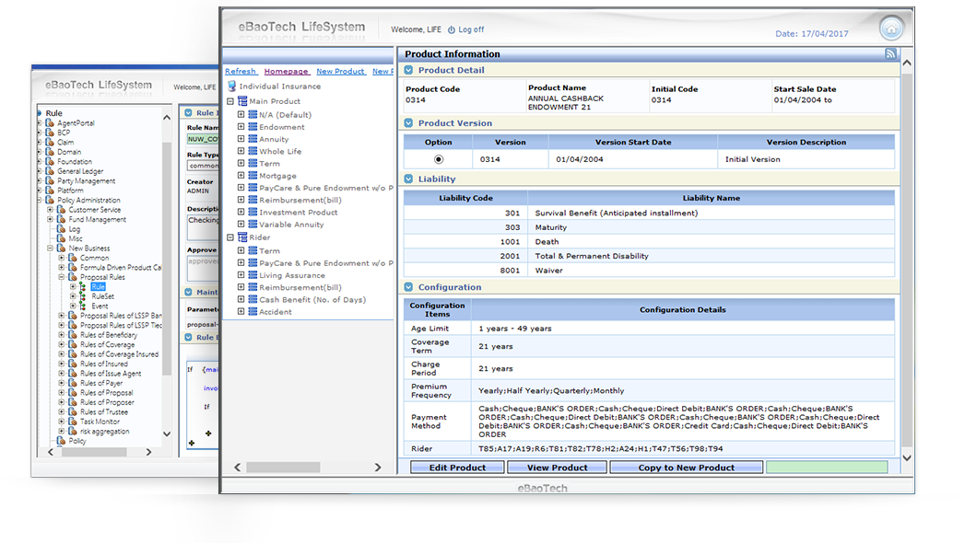The height and width of the screenshot is (543, 965).
Task: Click the home icon near the date
Action: click(x=891, y=29)
